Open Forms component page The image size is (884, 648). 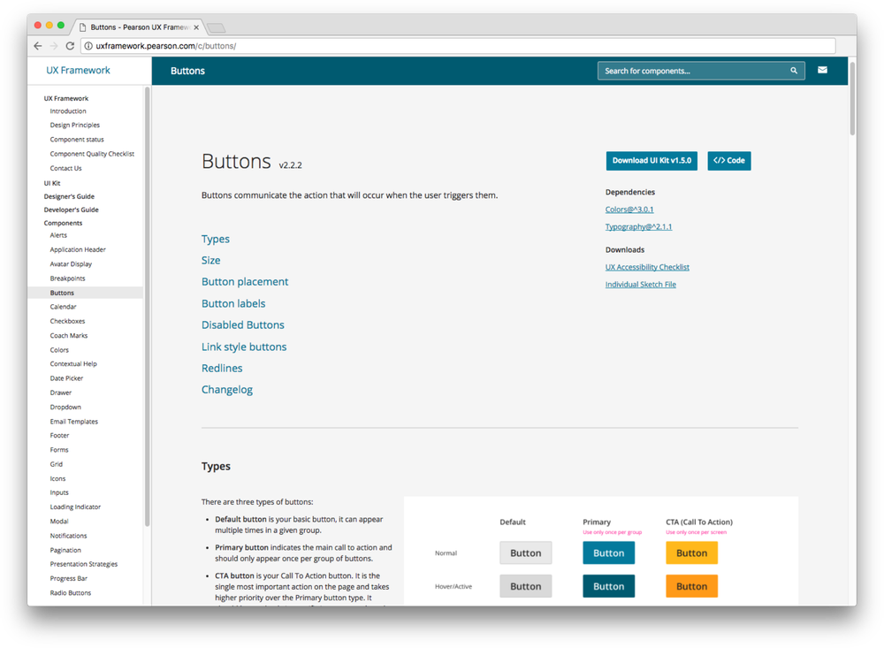coord(59,450)
